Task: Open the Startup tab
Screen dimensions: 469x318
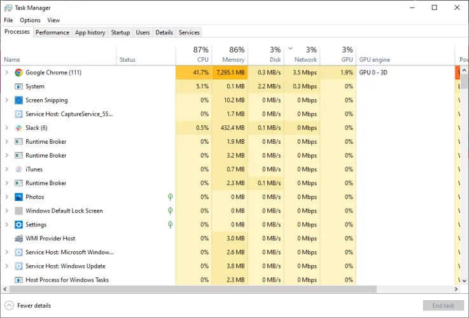Action: (120, 32)
